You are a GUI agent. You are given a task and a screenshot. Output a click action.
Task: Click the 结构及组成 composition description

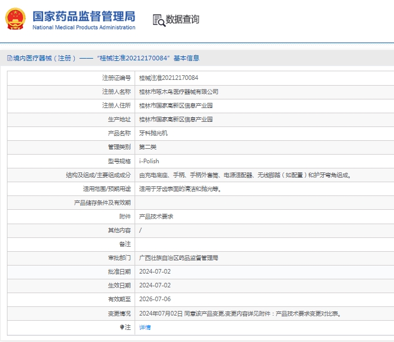click(x=245, y=175)
